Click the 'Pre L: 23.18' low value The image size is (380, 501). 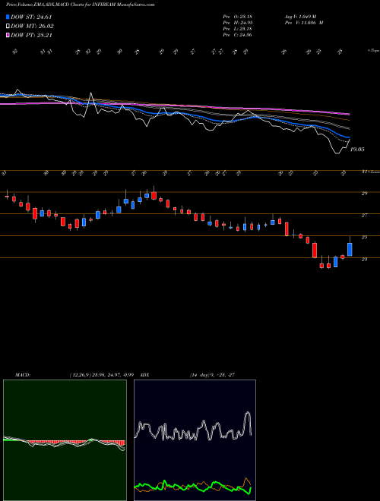click(x=237, y=29)
